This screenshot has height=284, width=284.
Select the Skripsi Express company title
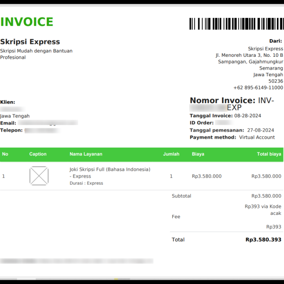[x=30, y=42]
